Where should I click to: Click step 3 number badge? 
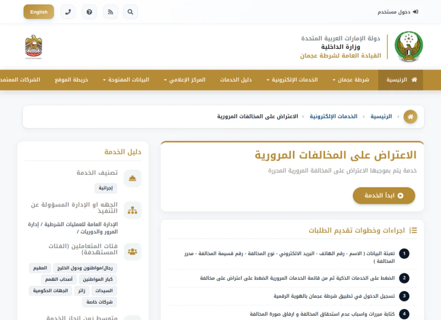pyautogui.click(x=404, y=296)
